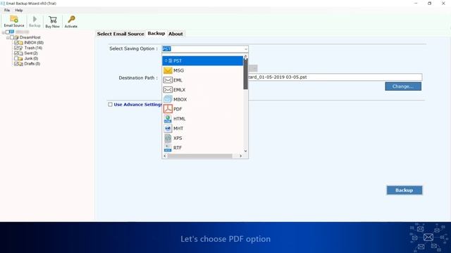Click the Change... button
The width and height of the screenshot is (451, 253).
(403, 86)
